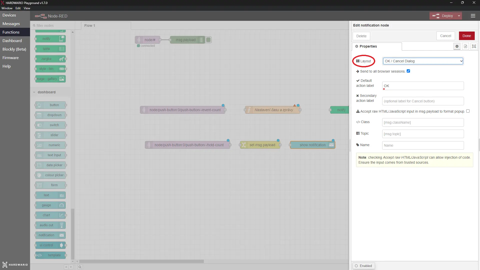This screenshot has width=480, height=270.
Task: Select the colour picker dashboard node
Action: point(51,175)
